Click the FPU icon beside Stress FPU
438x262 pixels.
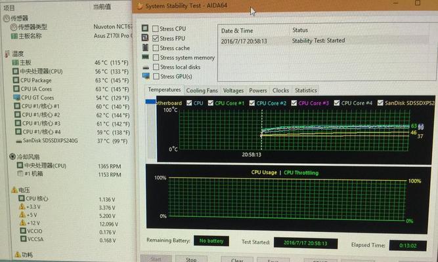[x=145, y=37]
